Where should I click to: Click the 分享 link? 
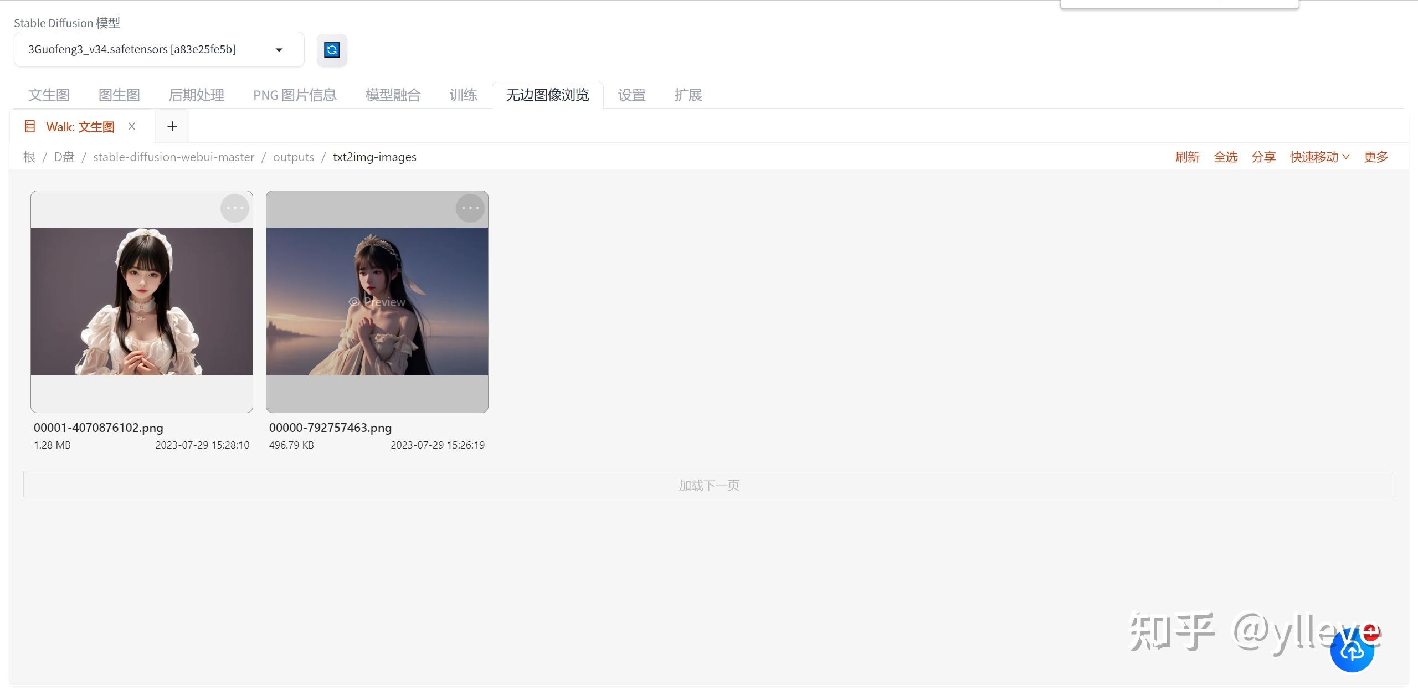1263,157
